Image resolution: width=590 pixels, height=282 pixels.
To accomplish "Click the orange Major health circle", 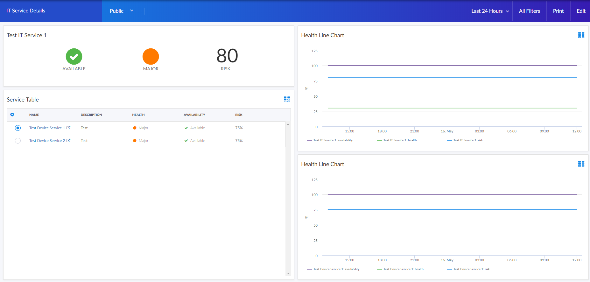I will 151,56.
